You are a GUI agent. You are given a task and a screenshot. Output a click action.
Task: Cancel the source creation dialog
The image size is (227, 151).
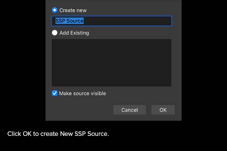coord(129,110)
